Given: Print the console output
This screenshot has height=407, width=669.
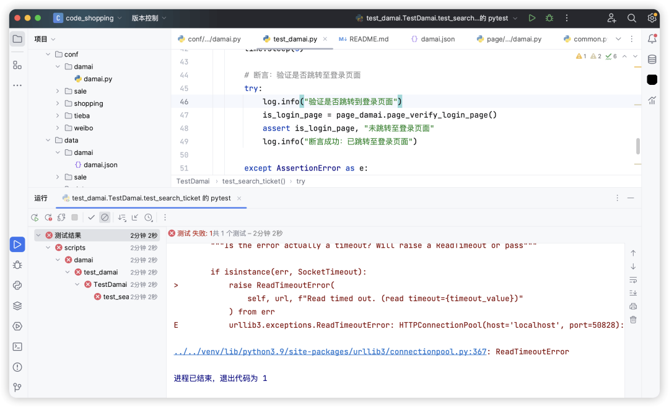Looking at the screenshot, I should (633, 306).
